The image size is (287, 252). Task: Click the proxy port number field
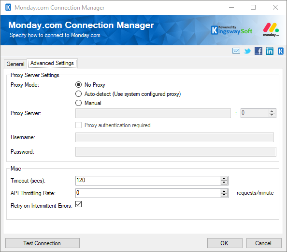tap(255, 113)
